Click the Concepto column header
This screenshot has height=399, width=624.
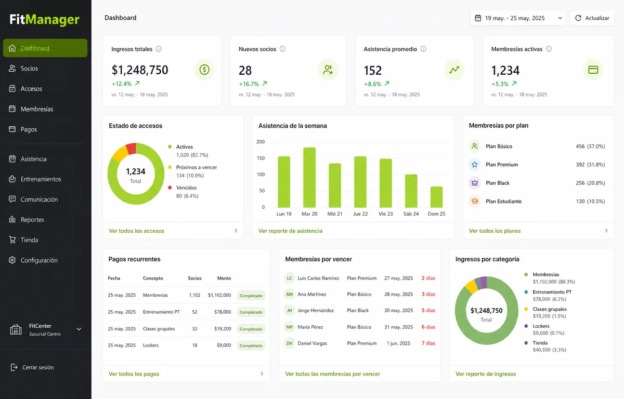click(x=153, y=278)
